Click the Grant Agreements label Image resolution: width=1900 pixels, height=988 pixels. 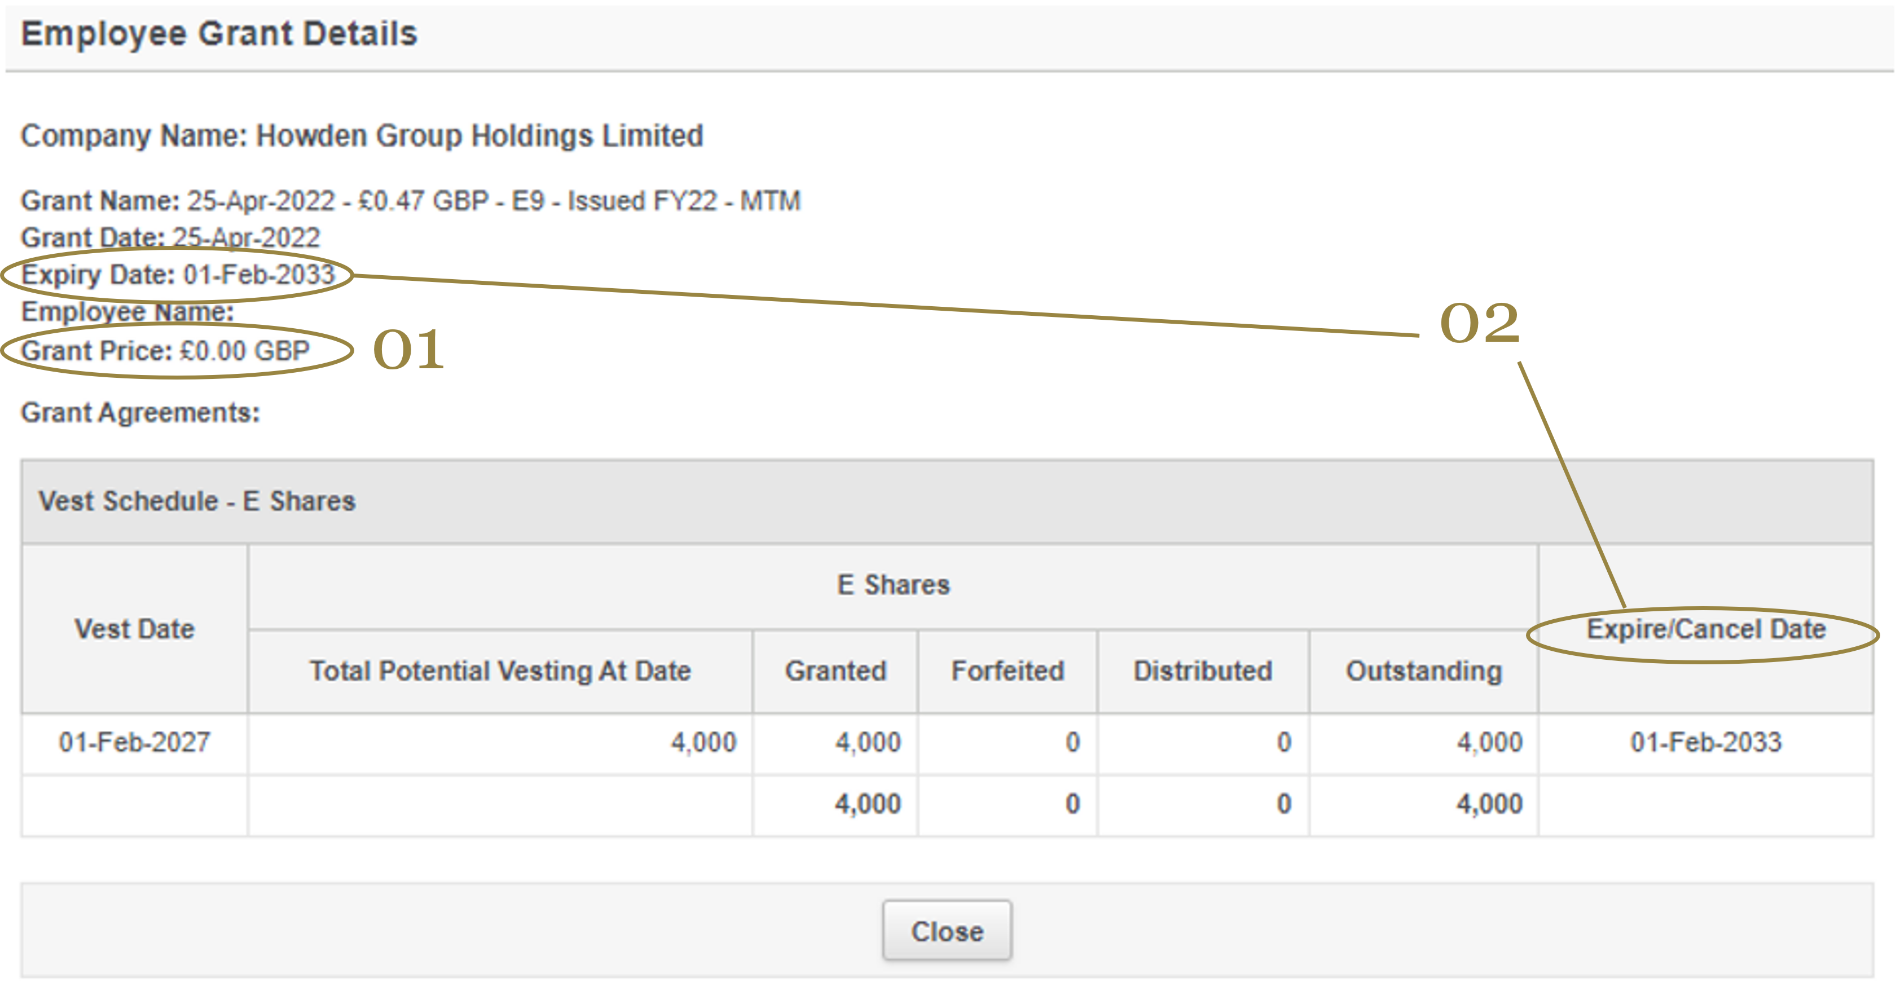click(140, 412)
